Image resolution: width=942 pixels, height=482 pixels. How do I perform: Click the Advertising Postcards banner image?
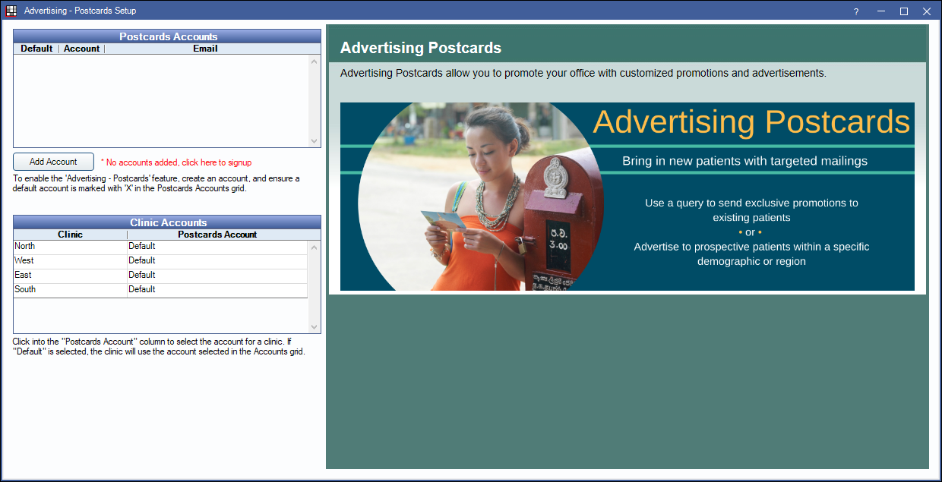click(x=627, y=197)
